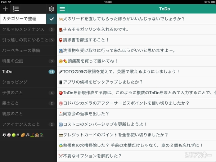
Task: Tap inbox emoji on 同窓会 task
Action: (60, 114)
